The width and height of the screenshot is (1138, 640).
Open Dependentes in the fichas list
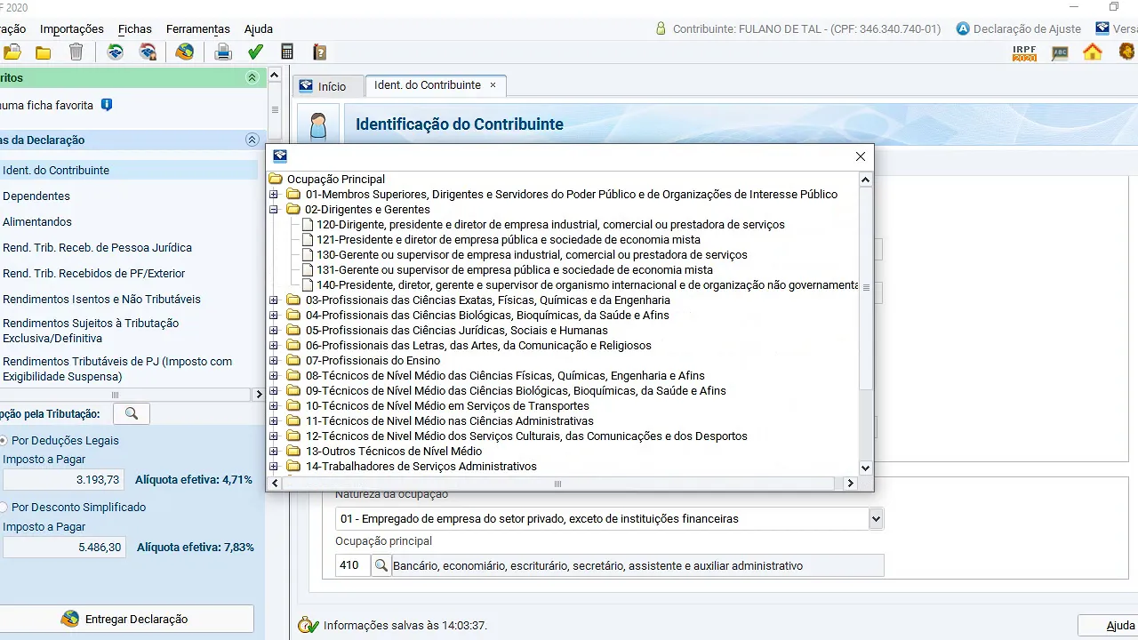[36, 196]
